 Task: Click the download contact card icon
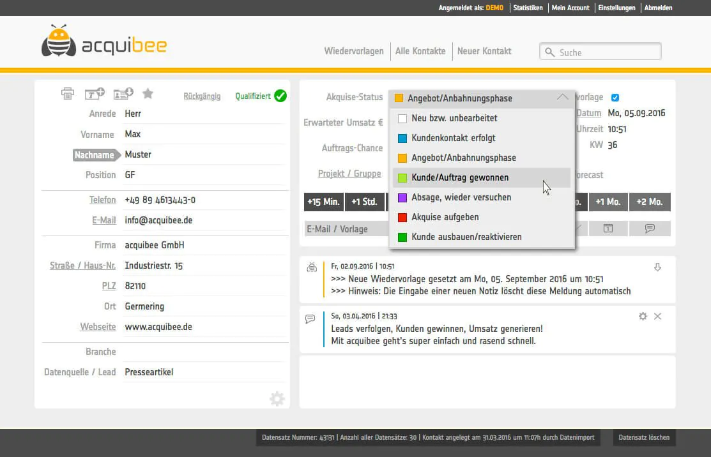click(x=123, y=93)
